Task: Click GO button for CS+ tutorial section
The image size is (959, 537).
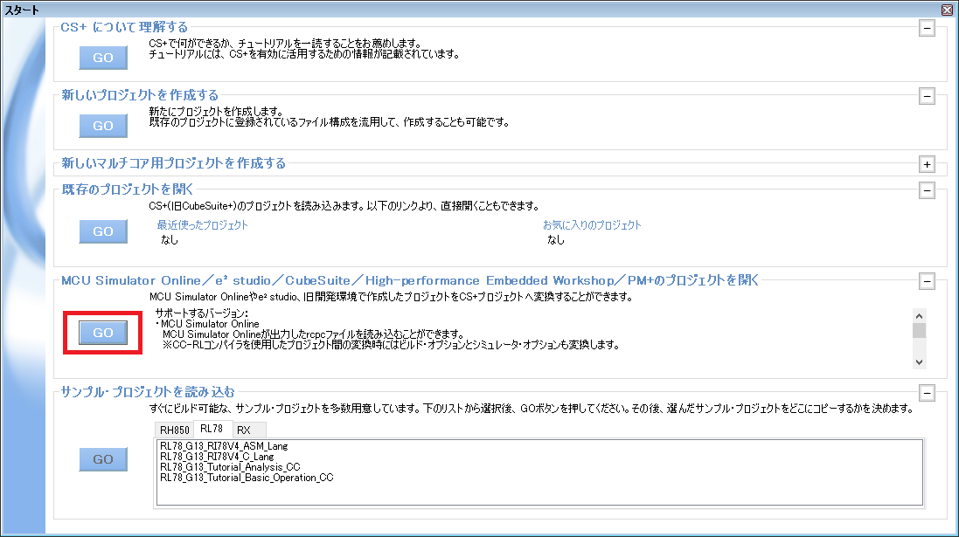Action: coord(103,58)
